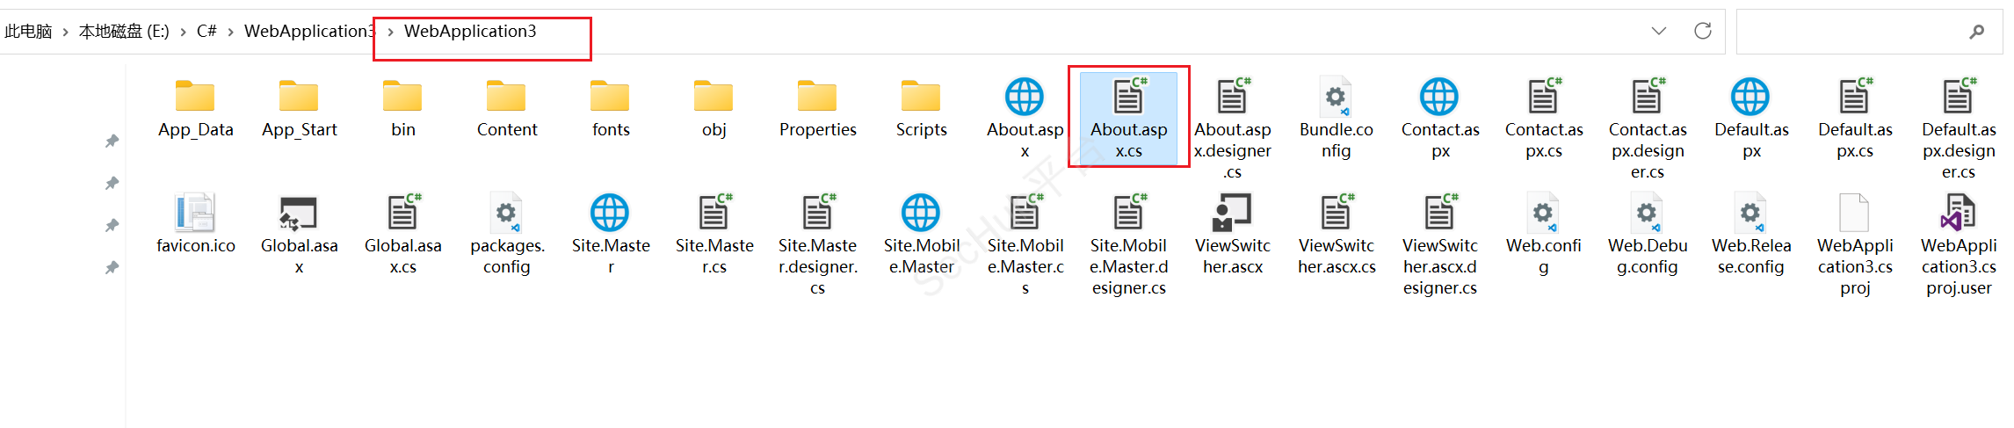Click the search magnifier icon
The width and height of the screenshot is (2014, 428).
1976,32
